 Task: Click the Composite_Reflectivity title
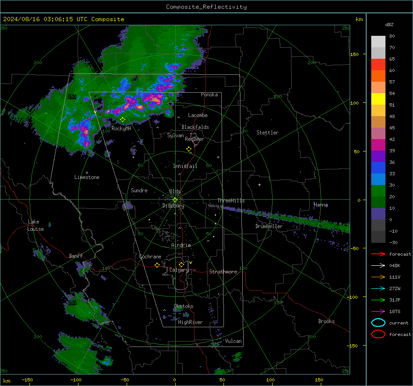click(206, 7)
